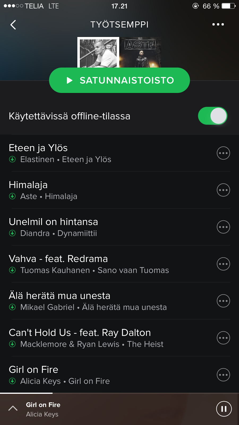The height and width of the screenshot is (425, 239).
Task: Toggle the offline availability switch
Action: click(212, 116)
